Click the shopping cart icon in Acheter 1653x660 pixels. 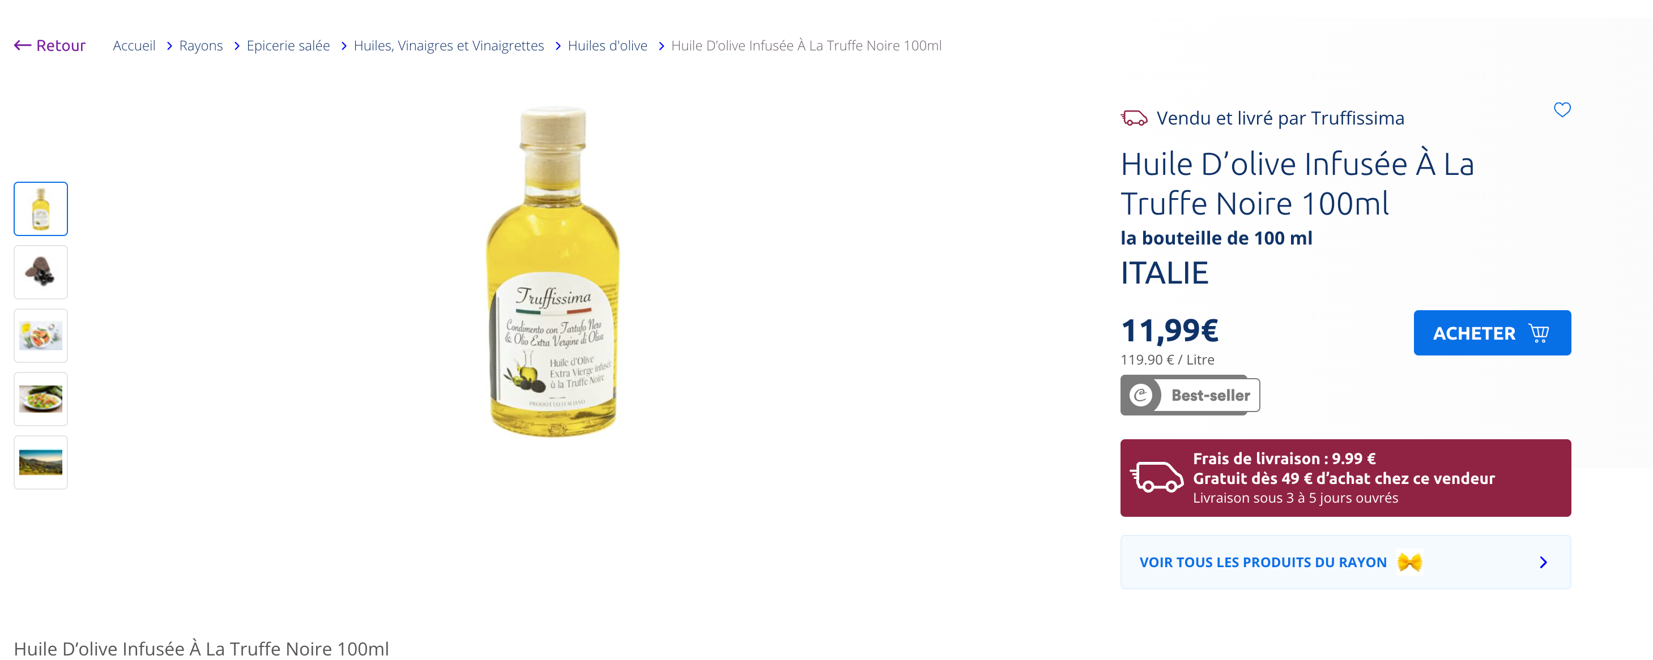pos(1539,333)
